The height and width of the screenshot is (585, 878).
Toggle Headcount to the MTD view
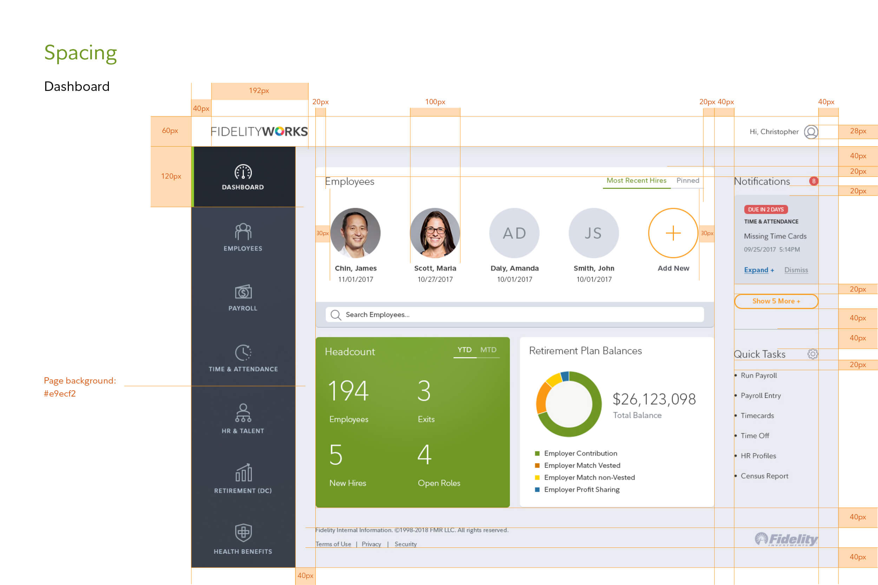(x=488, y=350)
